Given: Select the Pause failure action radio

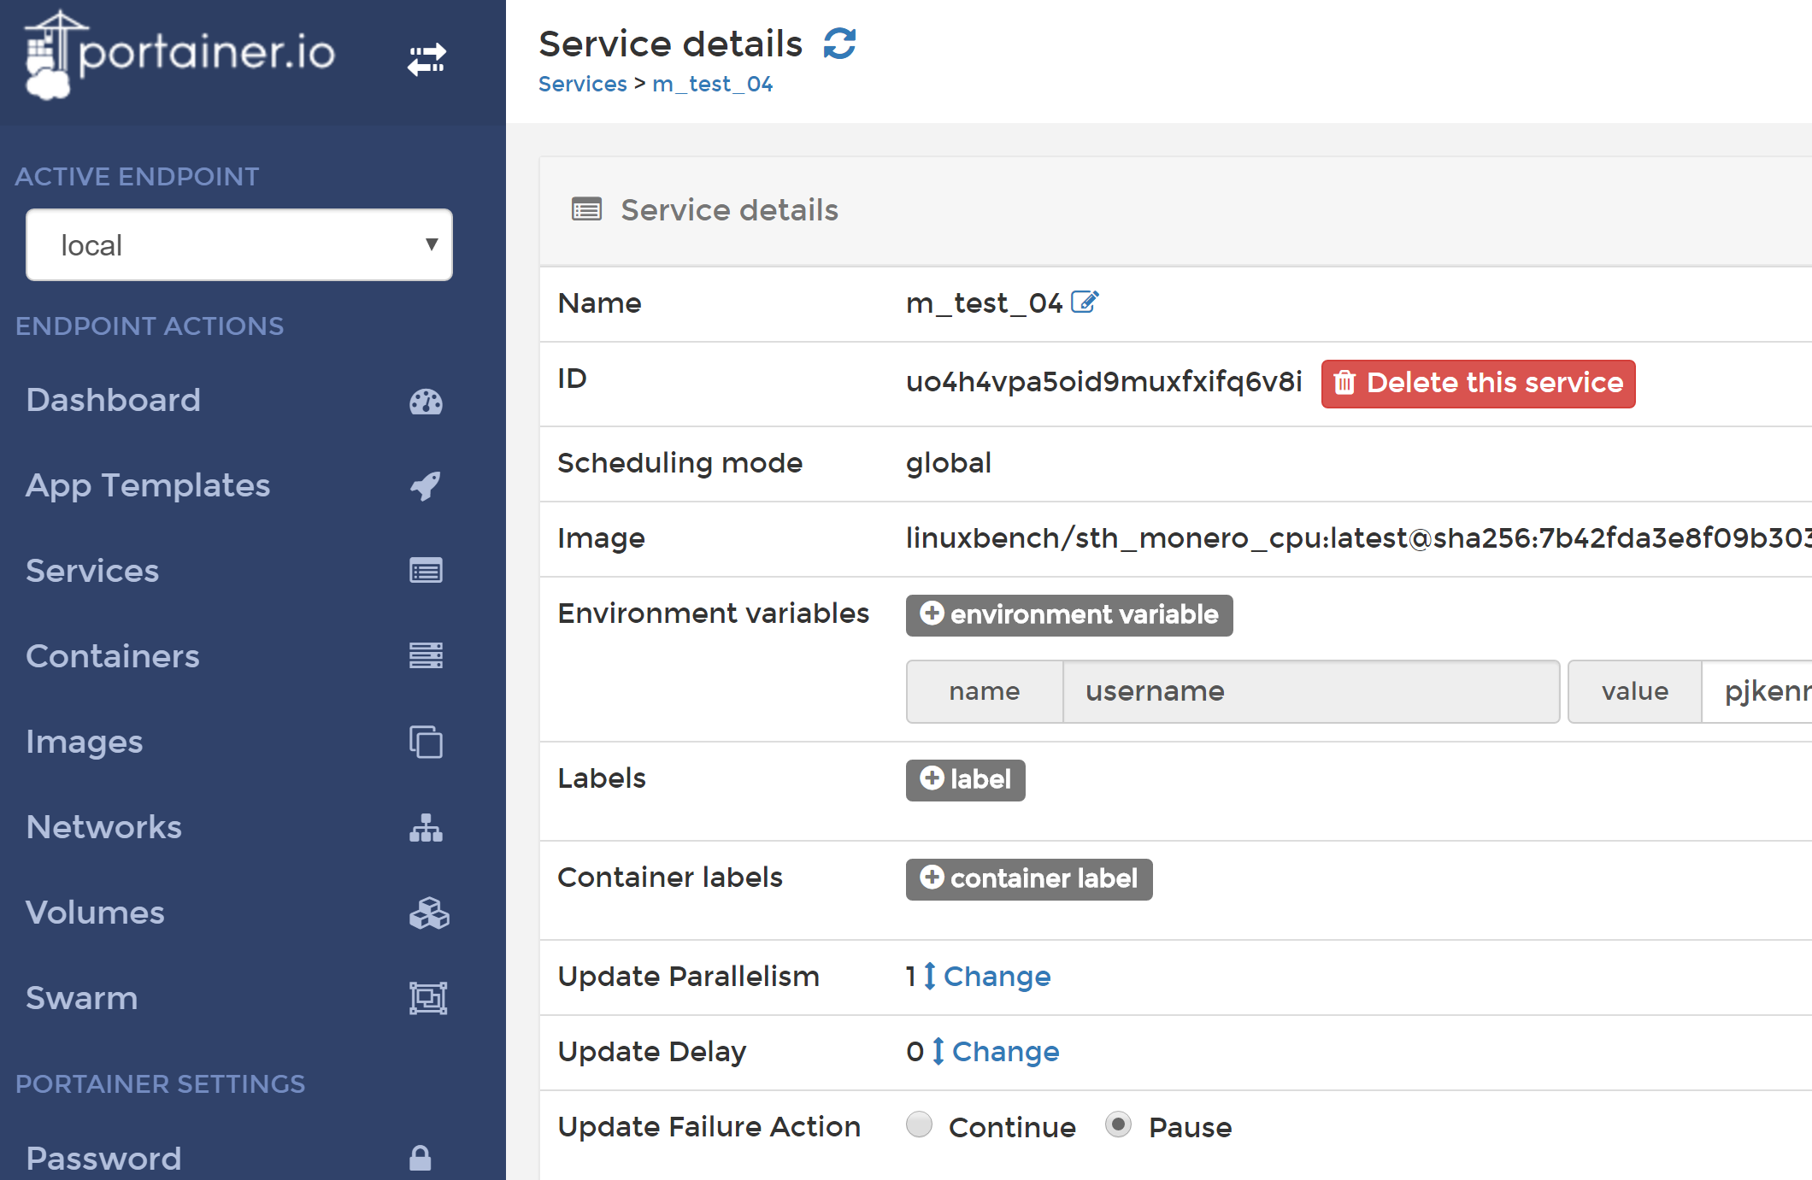Looking at the screenshot, I should [1118, 1124].
